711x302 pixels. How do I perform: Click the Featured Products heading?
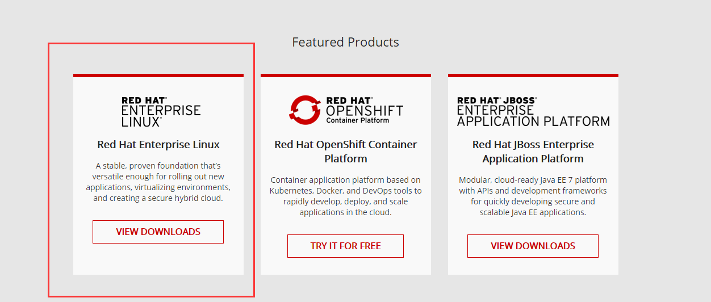coord(345,42)
